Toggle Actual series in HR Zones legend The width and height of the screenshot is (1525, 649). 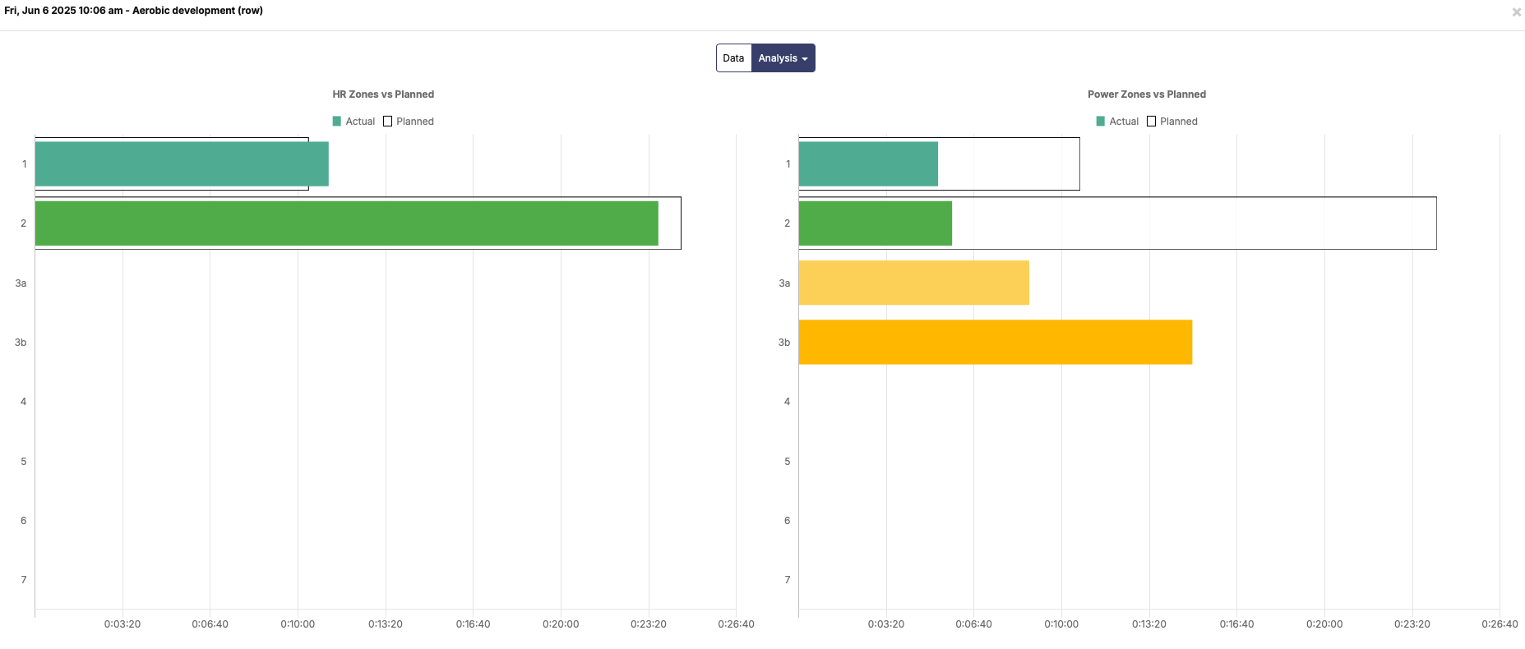[354, 122]
